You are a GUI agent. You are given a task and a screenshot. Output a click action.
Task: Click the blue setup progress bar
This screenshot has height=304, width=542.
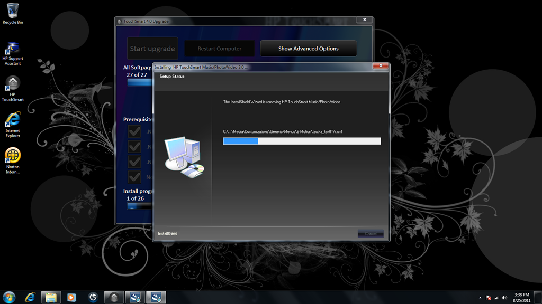(302, 141)
